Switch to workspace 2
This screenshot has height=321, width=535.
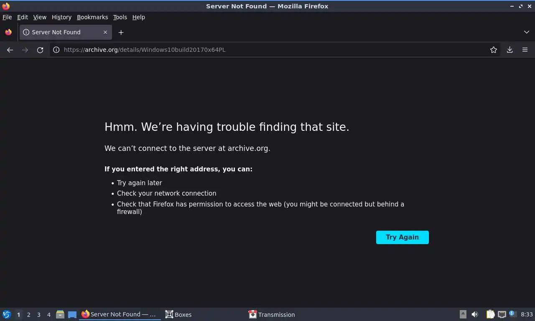[x=28, y=315]
